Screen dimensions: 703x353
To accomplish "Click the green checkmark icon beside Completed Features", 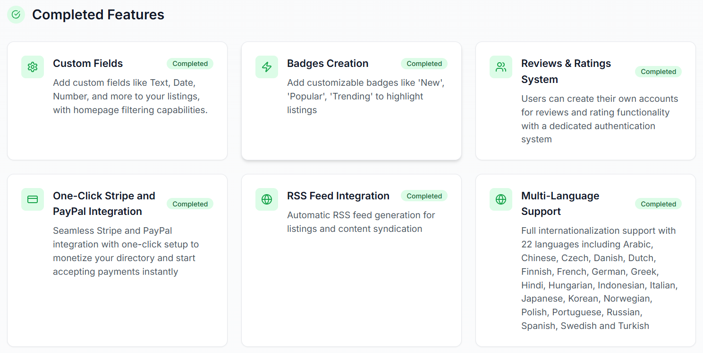I will pos(16,15).
